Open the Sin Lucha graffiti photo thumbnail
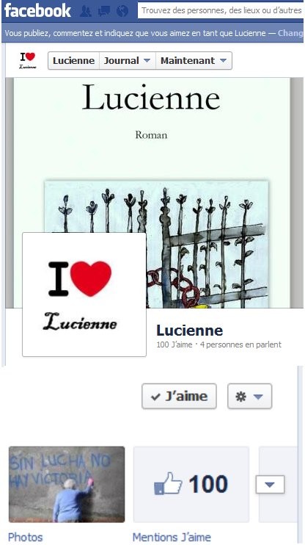305x545 pixels. click(67, 484)
